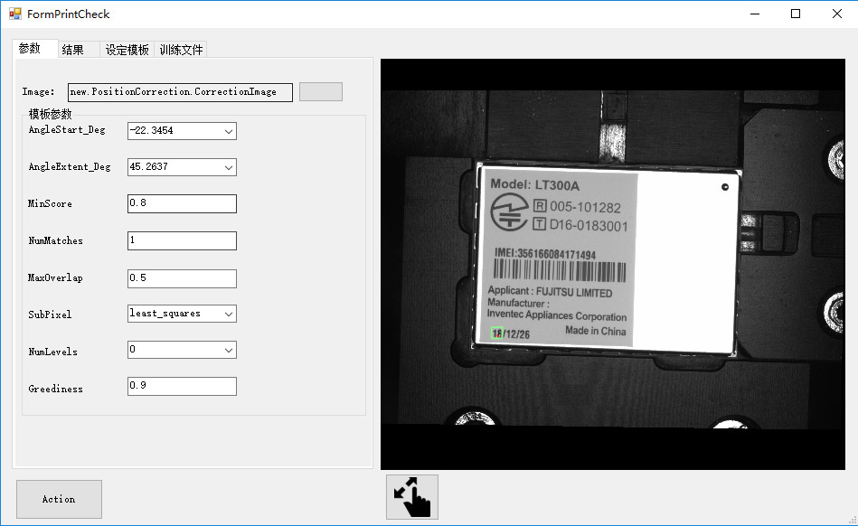Click the FormPrintCheck app icon in title bar
The width and height of the screenshot is (858, 526).
coord(15,14)
